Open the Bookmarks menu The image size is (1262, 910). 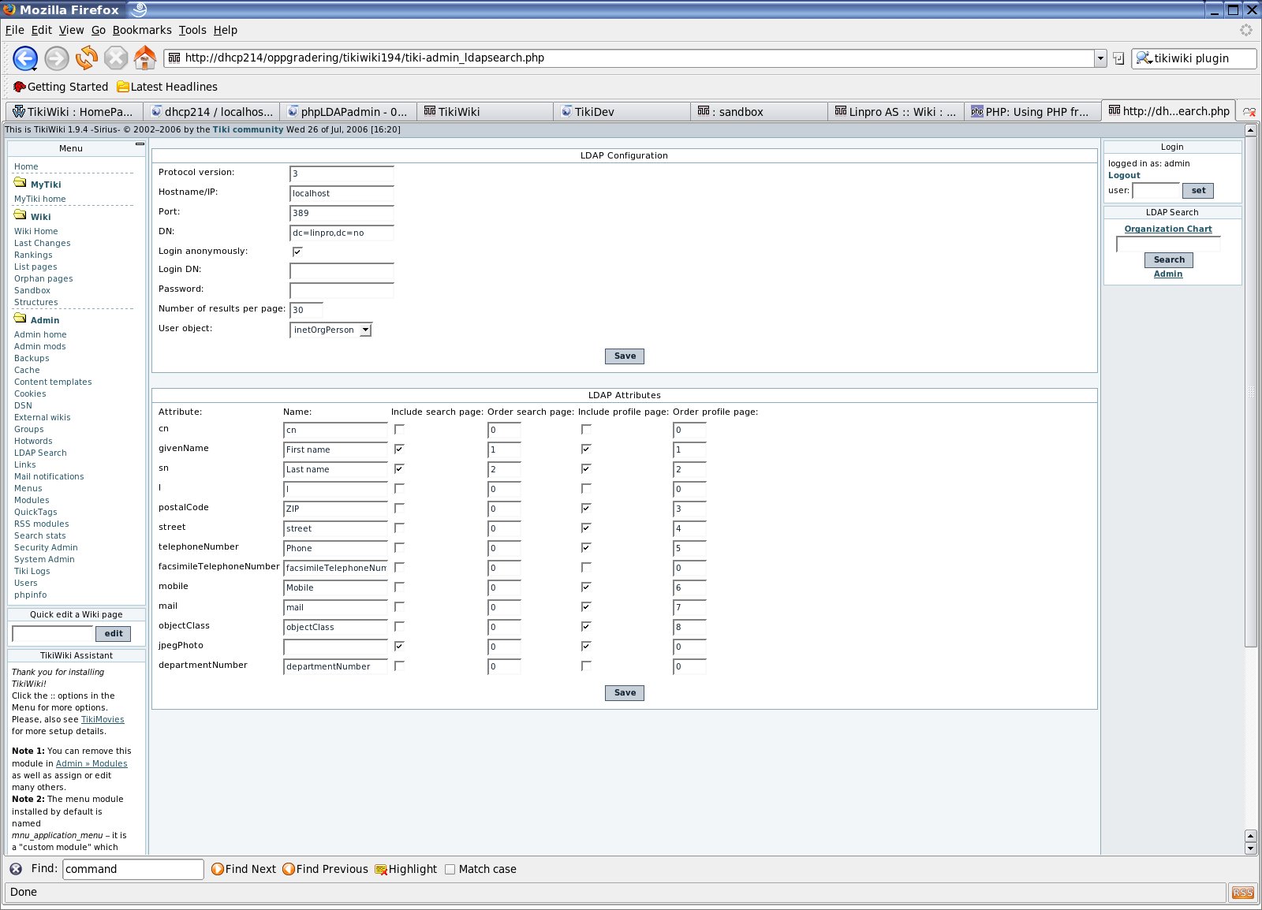[142, 30]
